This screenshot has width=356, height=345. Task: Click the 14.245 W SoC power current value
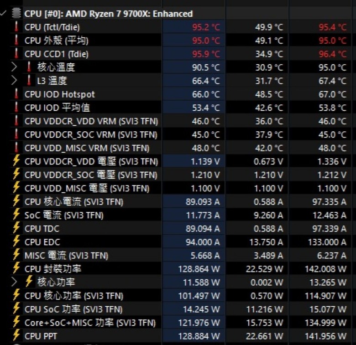click(201, 309)
